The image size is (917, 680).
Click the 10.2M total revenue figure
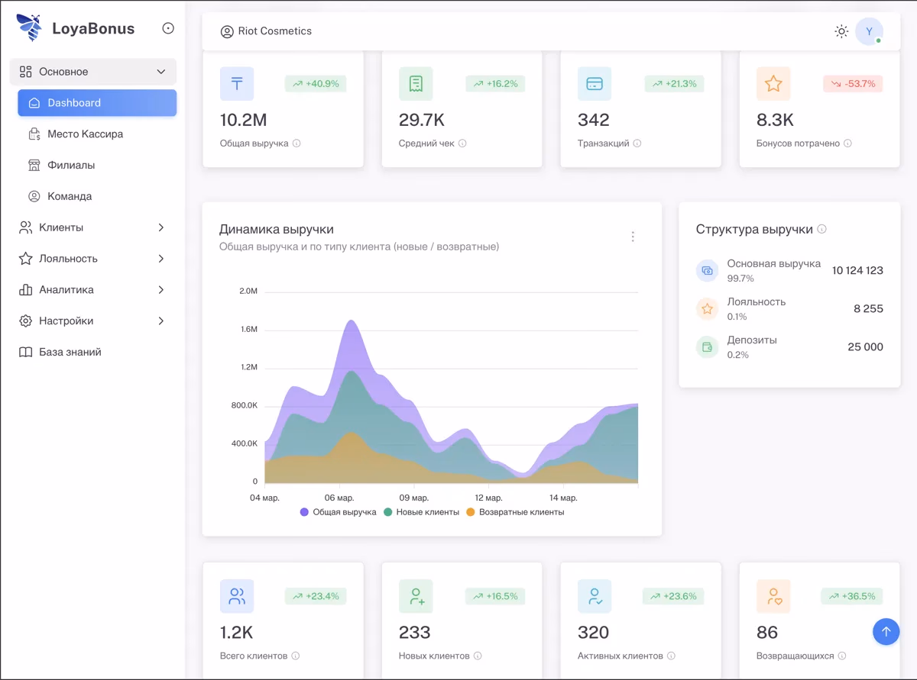pos(243,120)
